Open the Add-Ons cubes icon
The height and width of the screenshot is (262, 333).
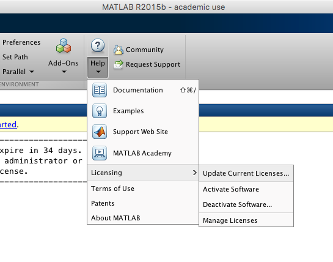pyautogui.click(x=64, y=45)
